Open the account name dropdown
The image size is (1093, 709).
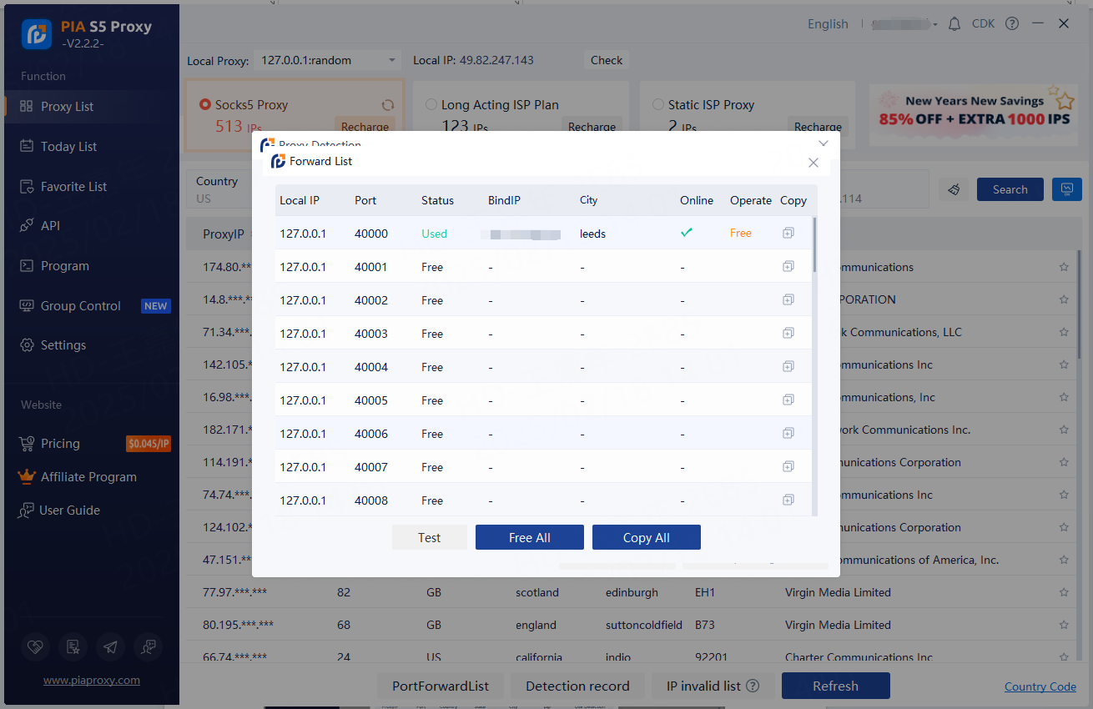904,24
